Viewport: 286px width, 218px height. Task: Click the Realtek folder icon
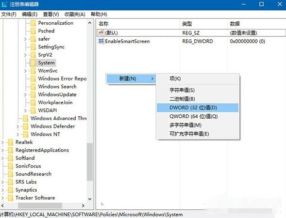click(11, 142)
